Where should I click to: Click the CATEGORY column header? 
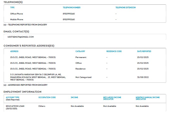(80, 52)
